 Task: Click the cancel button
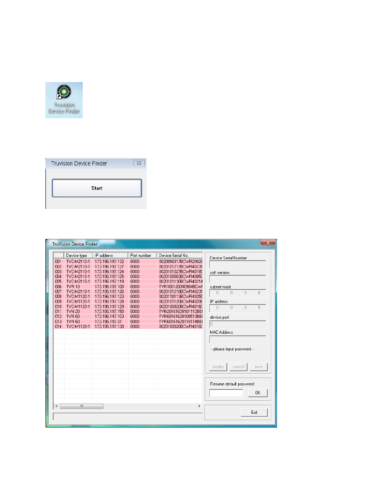[239, 367]
